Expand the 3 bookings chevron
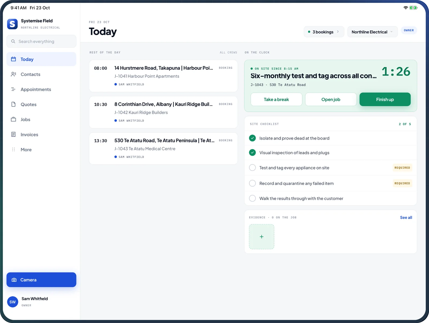429x323 pixels. (338, 32)
